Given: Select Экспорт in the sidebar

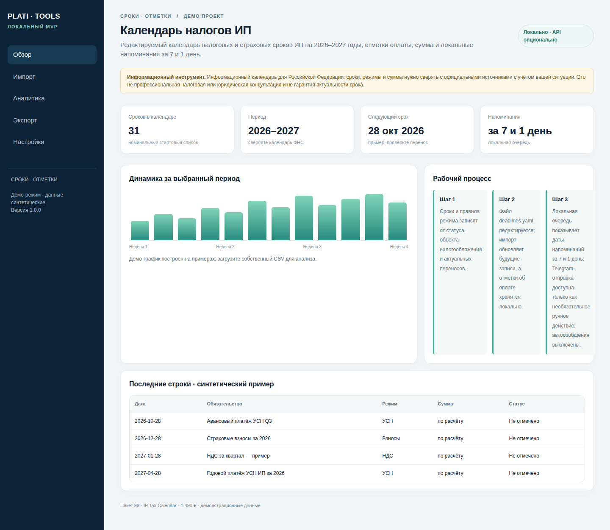Looking at the screenshot, I should click(x=52, y=120).
